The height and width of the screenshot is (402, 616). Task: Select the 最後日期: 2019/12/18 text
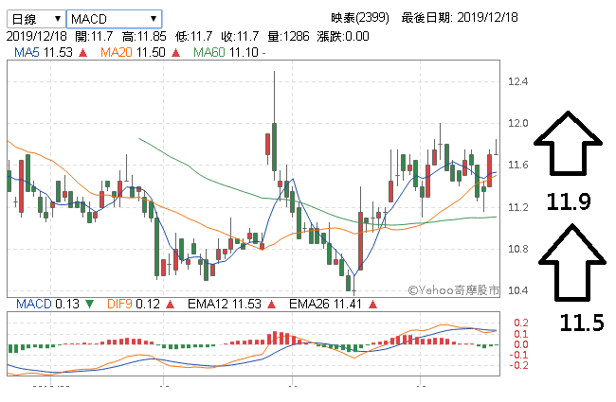tap(460, 18)
